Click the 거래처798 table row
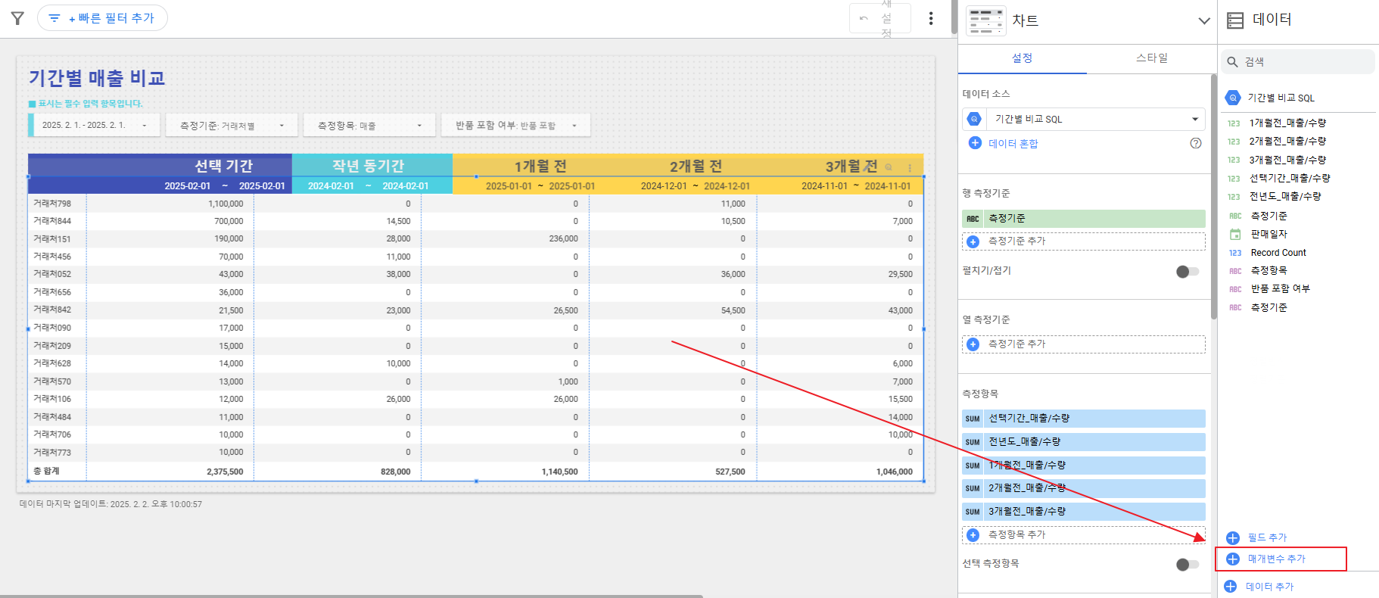The image size is (1379, 598). pos(475,204)
